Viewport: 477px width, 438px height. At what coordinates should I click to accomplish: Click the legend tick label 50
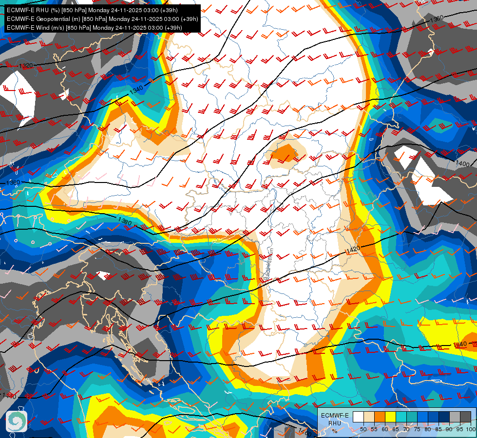(x=363, y=430)
